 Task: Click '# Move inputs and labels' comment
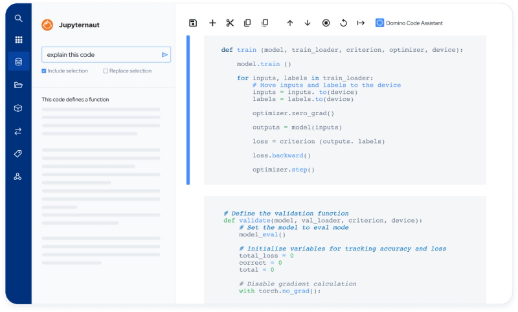[x=327, y=85]
